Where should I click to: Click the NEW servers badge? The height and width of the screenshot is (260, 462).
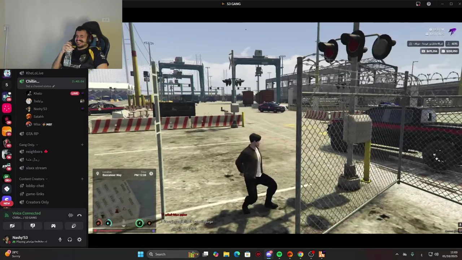click(7, 204)
